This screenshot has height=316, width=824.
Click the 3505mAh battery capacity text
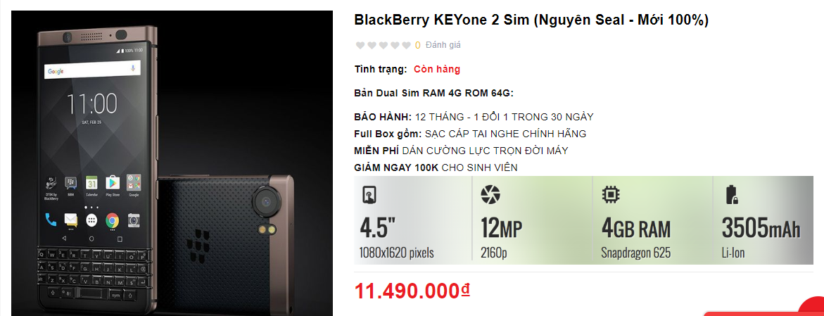pos(761,229)
